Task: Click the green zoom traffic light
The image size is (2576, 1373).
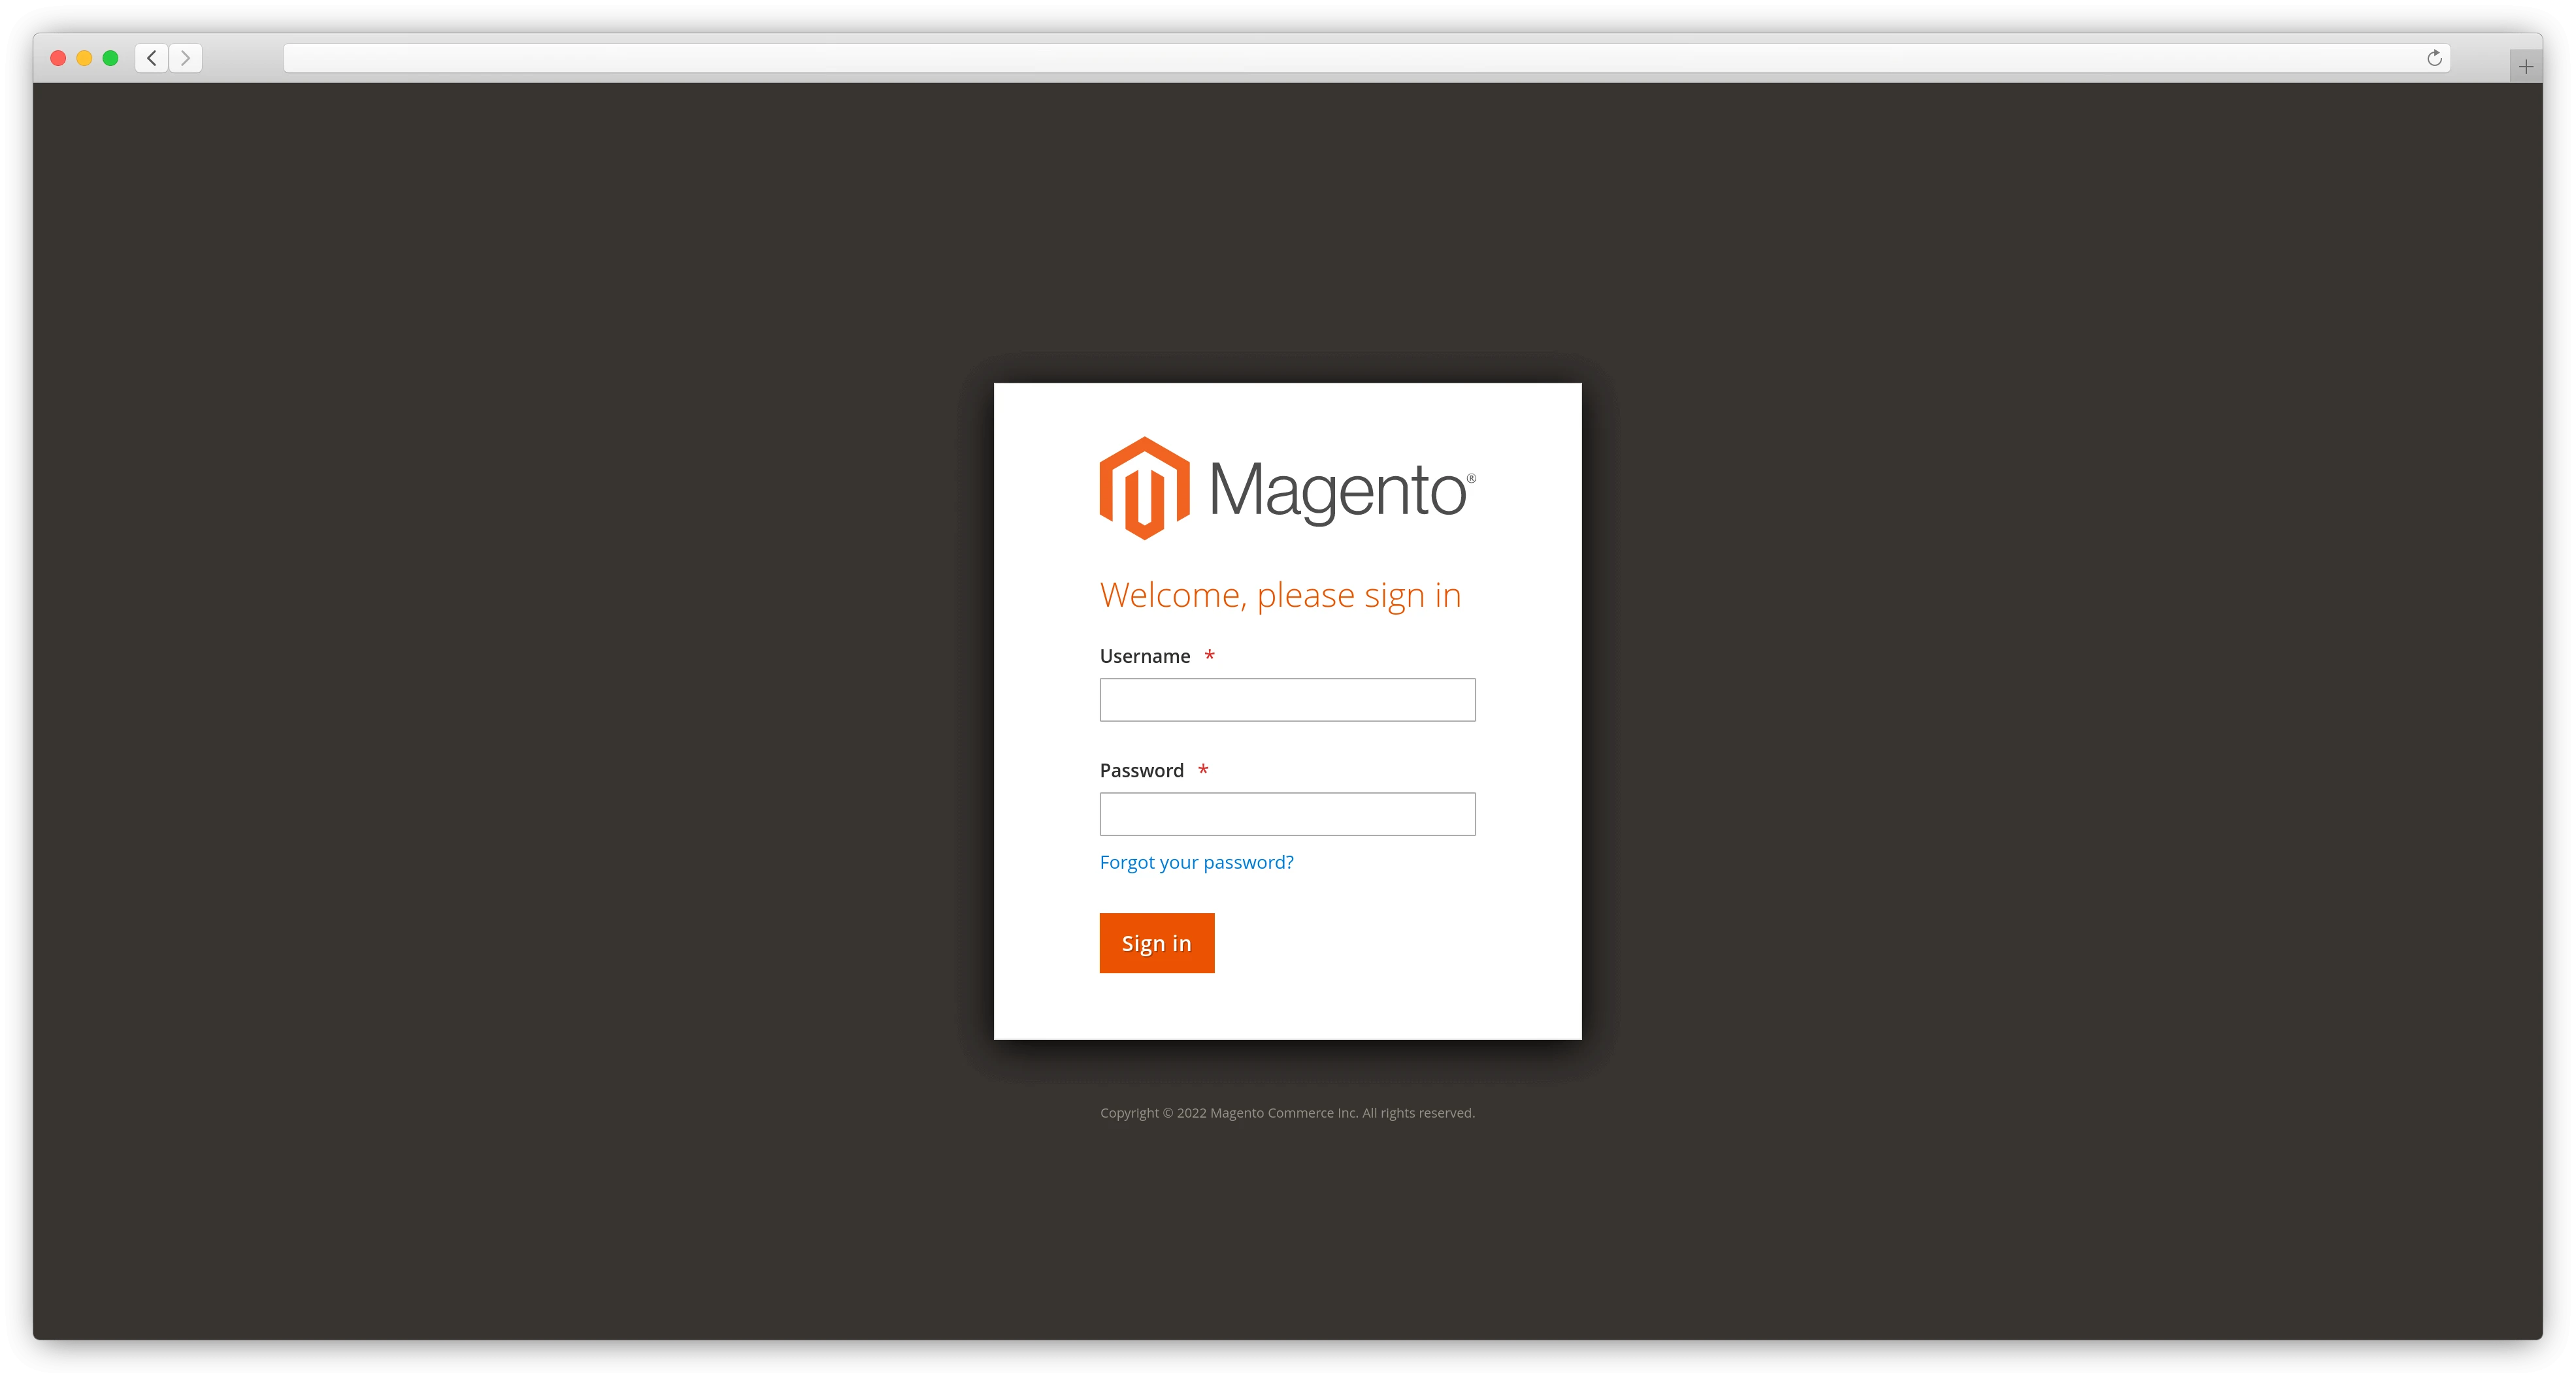Action: (x=110, y=58)
